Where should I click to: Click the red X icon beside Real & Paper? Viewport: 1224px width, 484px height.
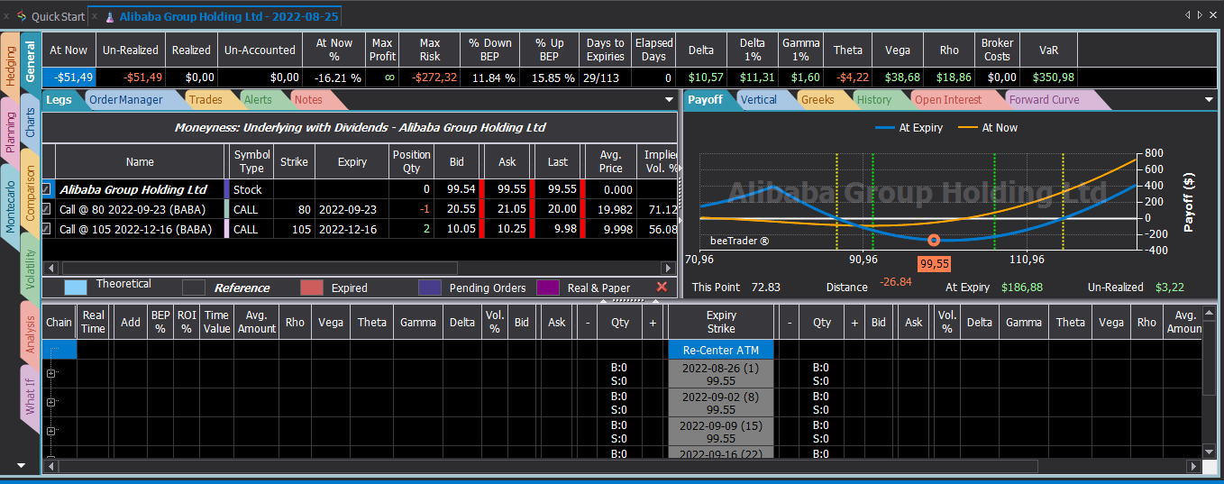(x=662, y=287)
